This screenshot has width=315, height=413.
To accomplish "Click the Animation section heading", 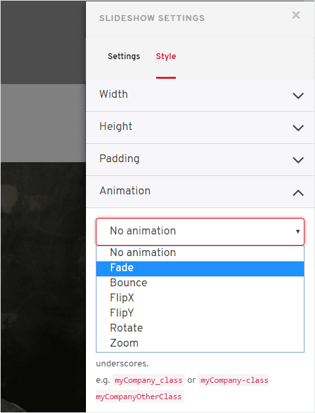I will pyautogui.click(x=125, y=190).
